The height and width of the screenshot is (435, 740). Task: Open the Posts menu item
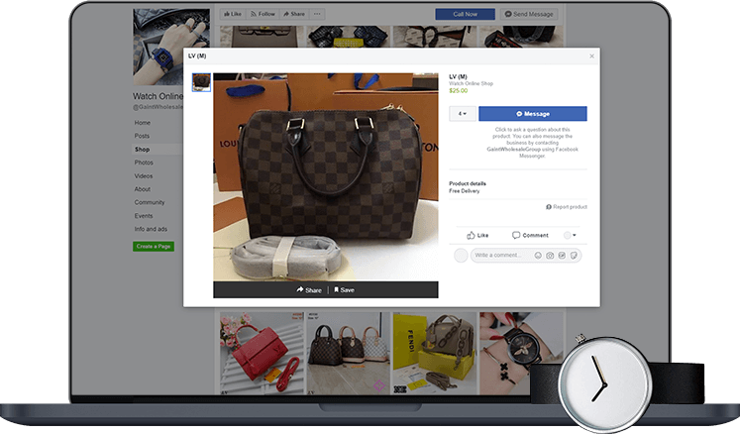tap(142, 136)
